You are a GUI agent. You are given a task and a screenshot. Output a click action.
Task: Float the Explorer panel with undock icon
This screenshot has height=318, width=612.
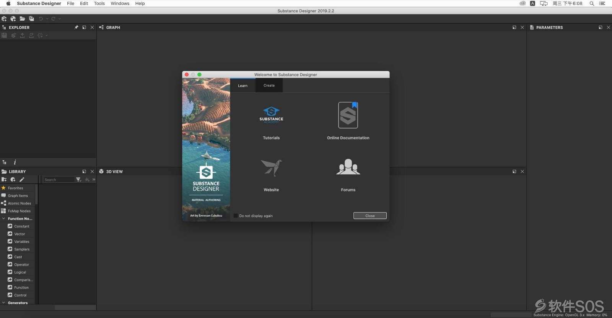(84, 28)
